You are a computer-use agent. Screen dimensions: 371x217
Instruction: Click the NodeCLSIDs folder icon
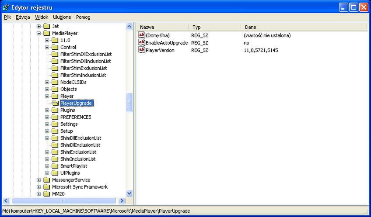tap(55, 82)
